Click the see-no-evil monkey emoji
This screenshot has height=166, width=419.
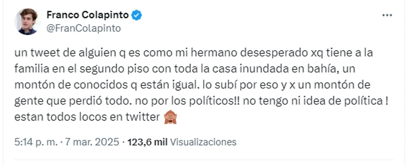(170, 117)
